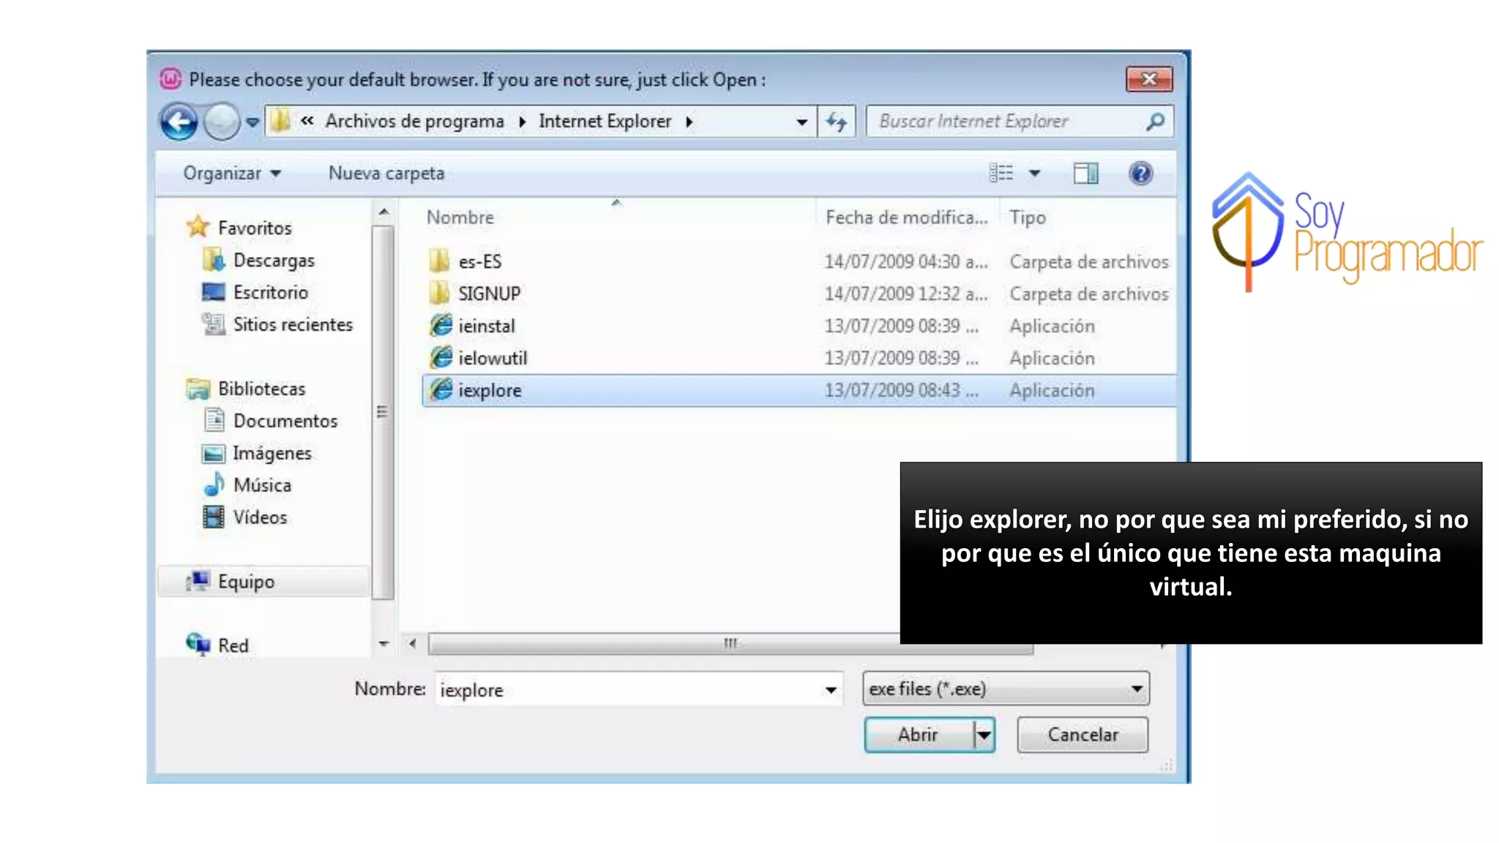1499x843 pixels.
Task: Open Música library
Action: (x=262, y=485)
